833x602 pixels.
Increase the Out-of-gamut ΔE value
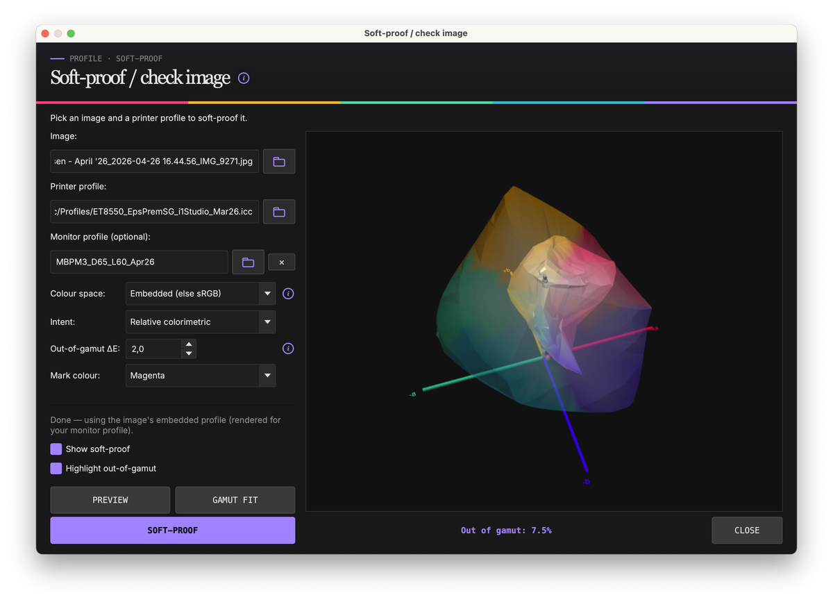coord(188,344)
